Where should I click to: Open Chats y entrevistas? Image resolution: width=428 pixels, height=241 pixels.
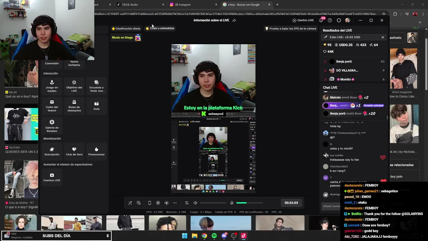(x=160, y=28)
